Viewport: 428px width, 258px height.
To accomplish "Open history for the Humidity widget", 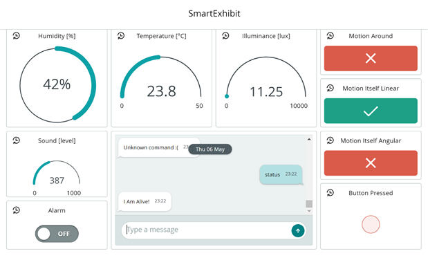I will pyautogui.click(x=17, y=36).
